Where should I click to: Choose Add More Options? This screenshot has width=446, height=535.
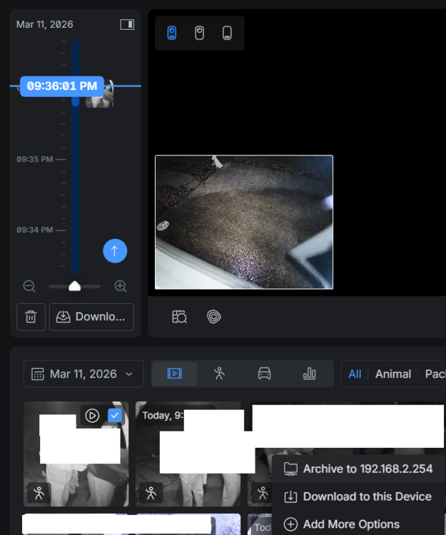[359, 524]
